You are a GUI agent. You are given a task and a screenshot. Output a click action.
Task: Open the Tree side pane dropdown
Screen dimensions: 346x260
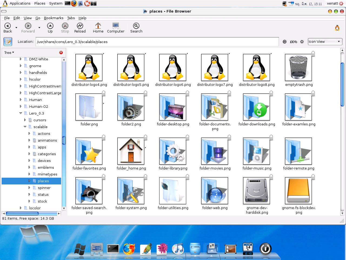[x=9, y=53]
